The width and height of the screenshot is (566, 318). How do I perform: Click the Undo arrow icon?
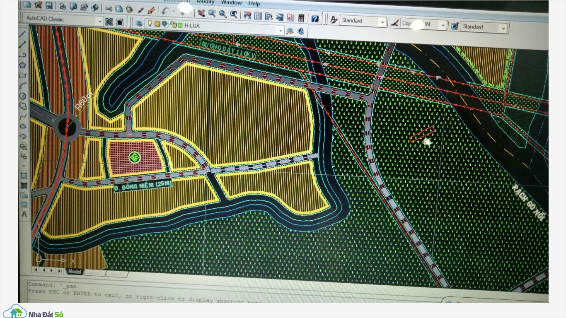point(165,11)
